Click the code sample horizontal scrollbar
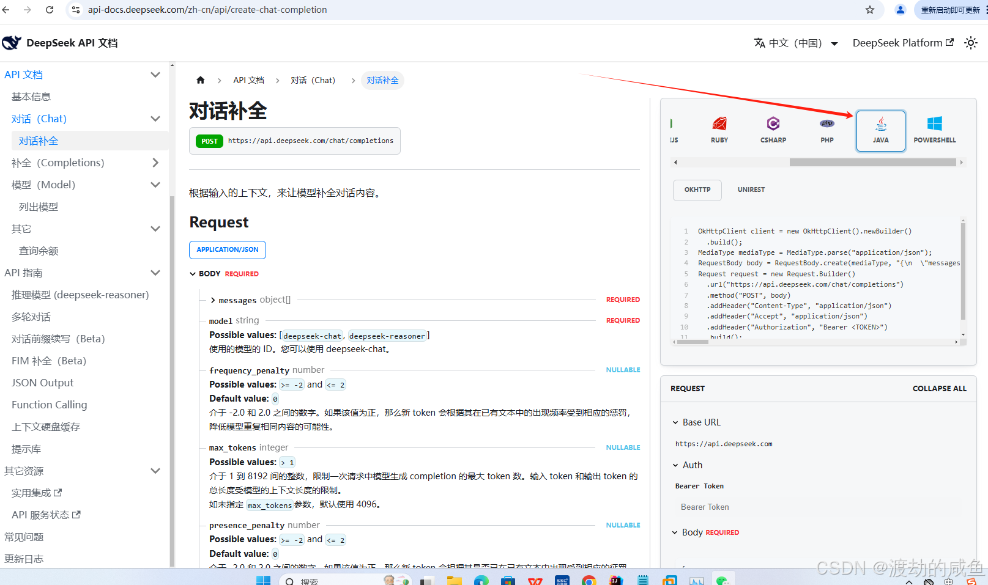This screenshot has height=585, width=988. pos(693,342)
